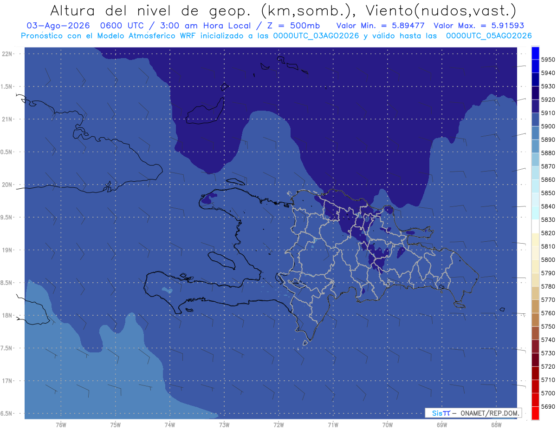Pick the dark red segment between 5730 and 5720
The height and width of the screenshot is (431, 557).
(x=535, y=360)
